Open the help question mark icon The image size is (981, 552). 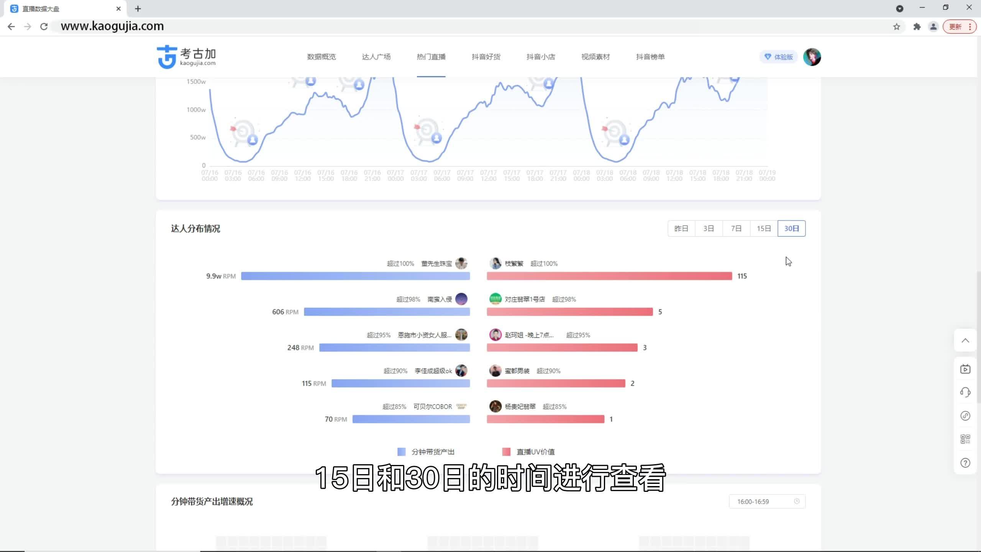pyautogui.click(x=965, y=463)
